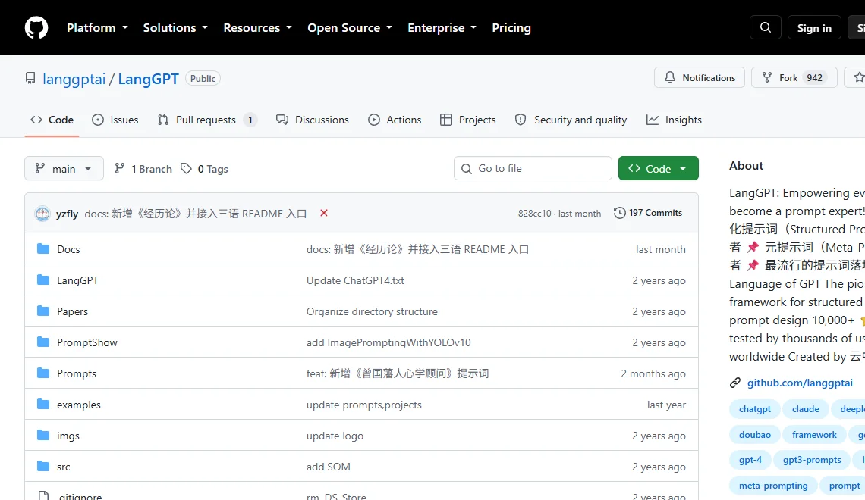Click the PromptShow folder icon

(x=43, y=342)
